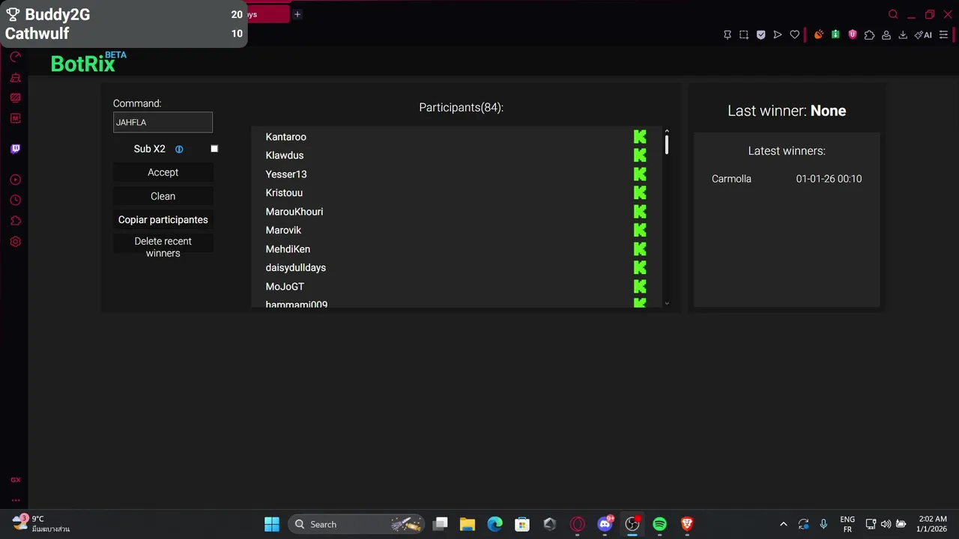Click the Kick icon next to Kantaroo
This screenshot has height=539, width=959.
[x=640, y=136]
